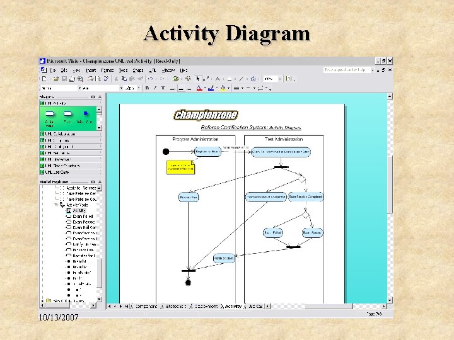
Task: Click the yellow note shape in diagram
Action: click(x=181, y=167)
